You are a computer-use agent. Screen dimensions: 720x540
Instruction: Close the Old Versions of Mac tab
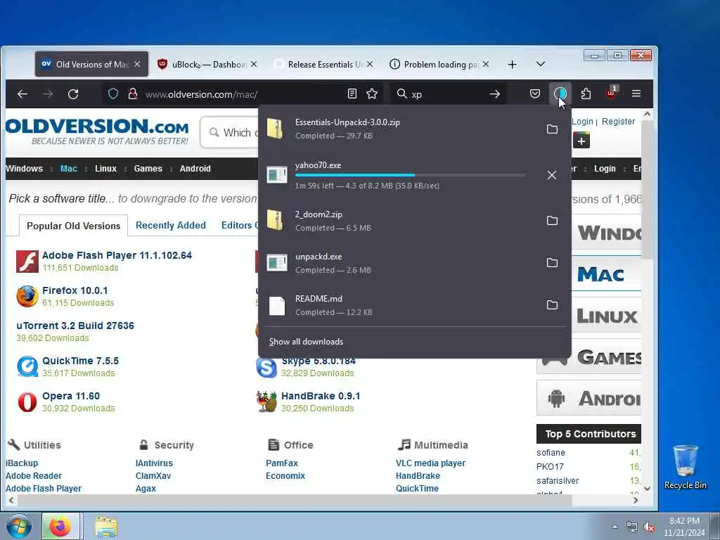137,64
